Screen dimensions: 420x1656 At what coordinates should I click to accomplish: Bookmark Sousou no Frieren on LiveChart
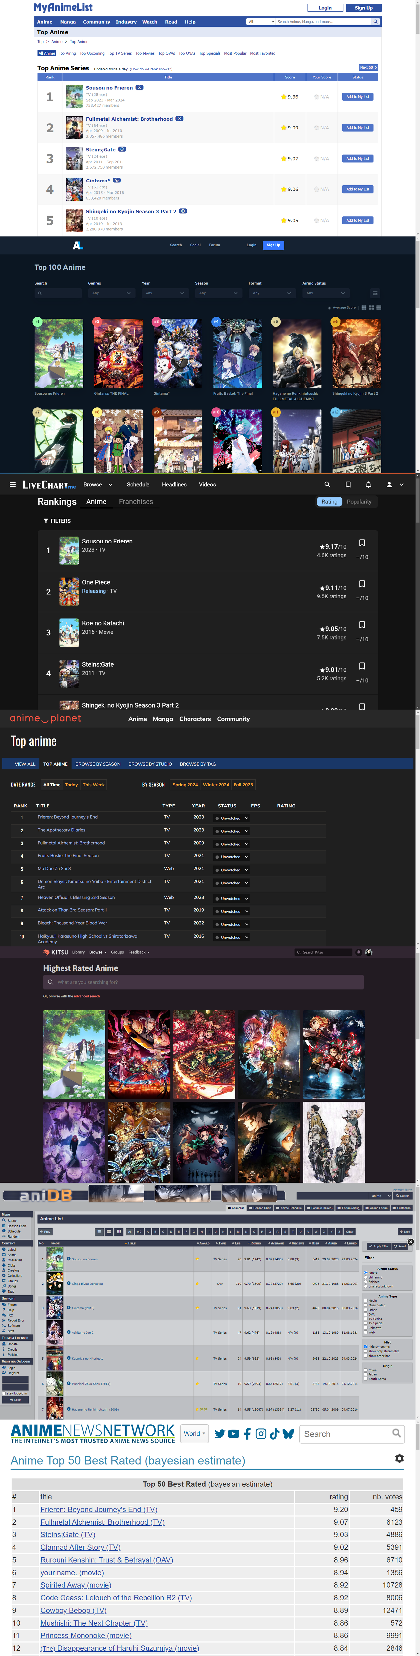click(362, 543)
